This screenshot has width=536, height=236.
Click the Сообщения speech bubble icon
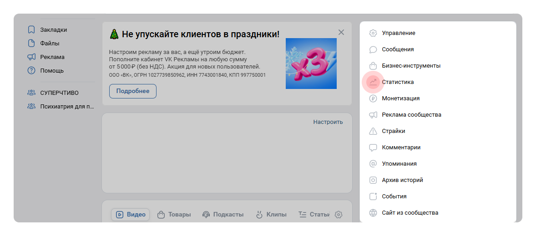tap(373, 49)
